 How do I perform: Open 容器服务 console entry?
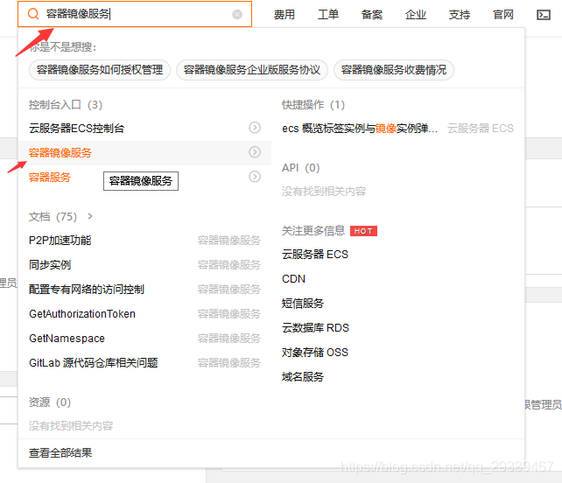[50, 177]
